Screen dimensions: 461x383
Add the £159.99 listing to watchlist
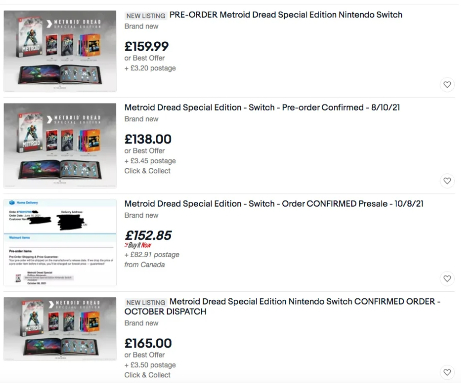(447, 85)
